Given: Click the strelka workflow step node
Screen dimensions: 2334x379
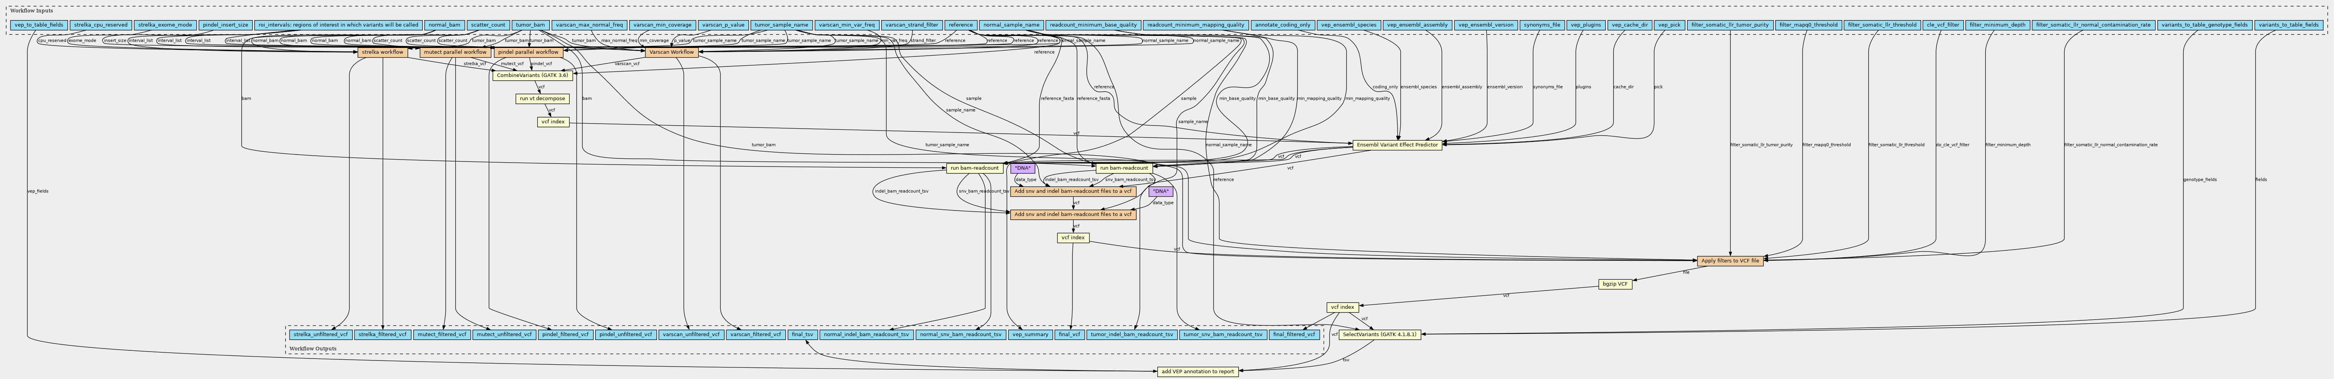Looking at the screenshot, I should pyautogui.click(x=382, y=53).
